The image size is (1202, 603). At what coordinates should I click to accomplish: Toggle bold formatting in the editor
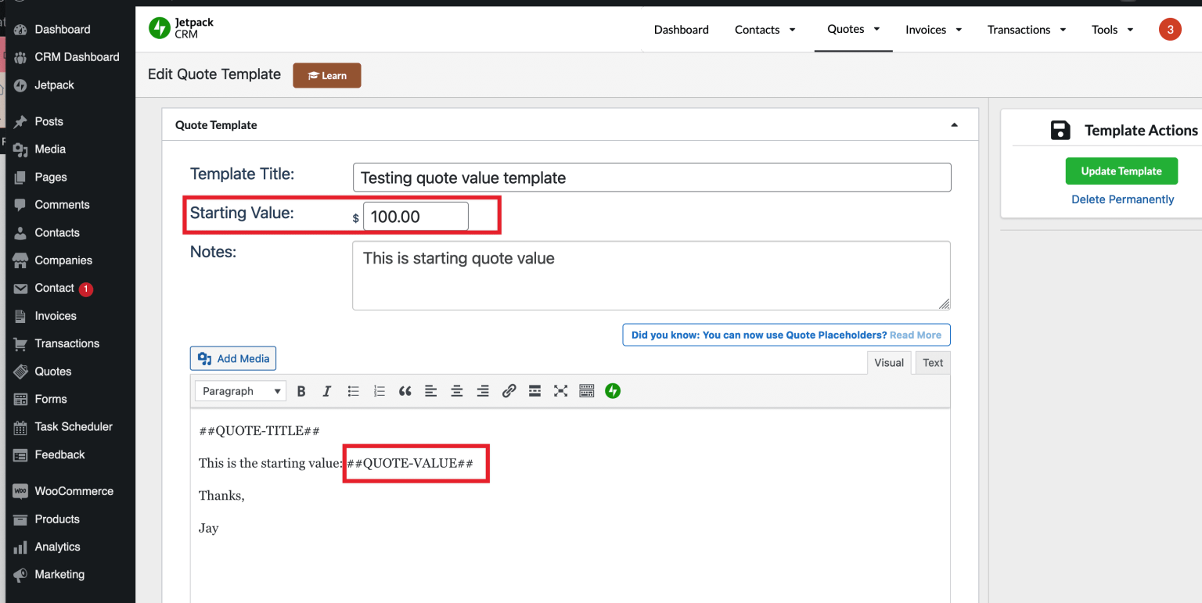[x=301, y=390]
